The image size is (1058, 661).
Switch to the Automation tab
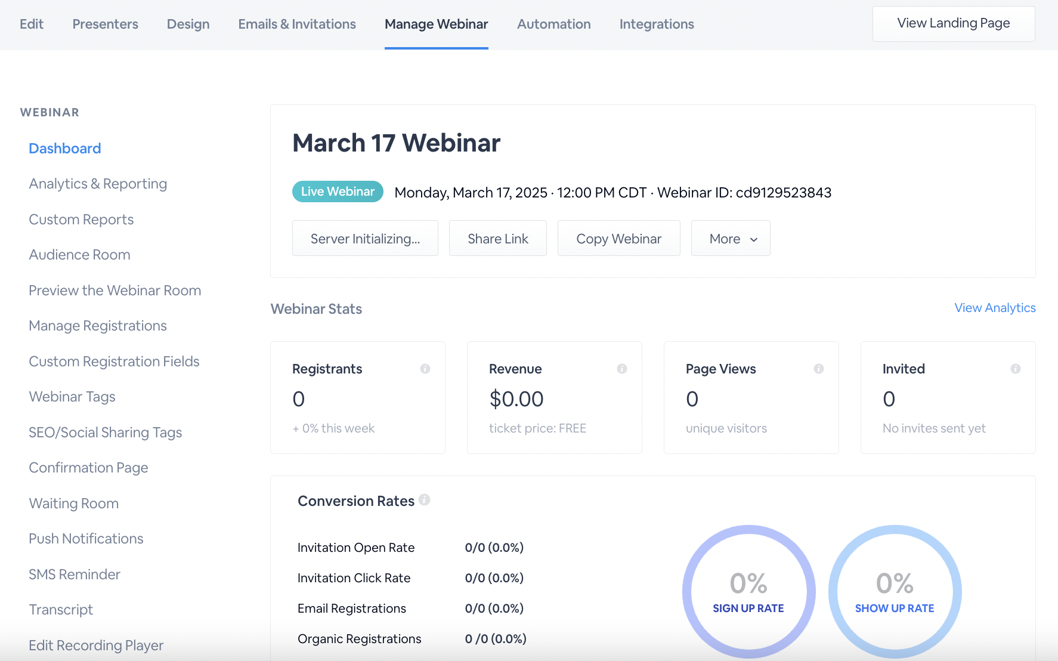(553, 24)
